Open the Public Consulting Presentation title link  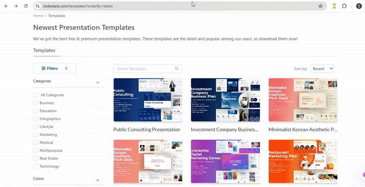click(146, 129)
